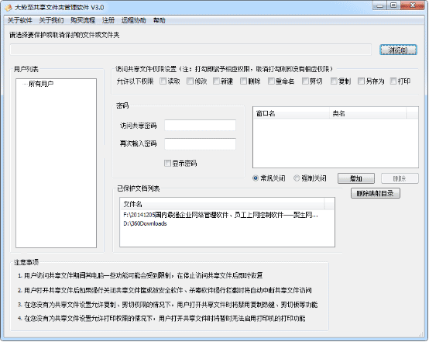
Task: Click the app icon in title bar
Action: (x=9, y=8)
